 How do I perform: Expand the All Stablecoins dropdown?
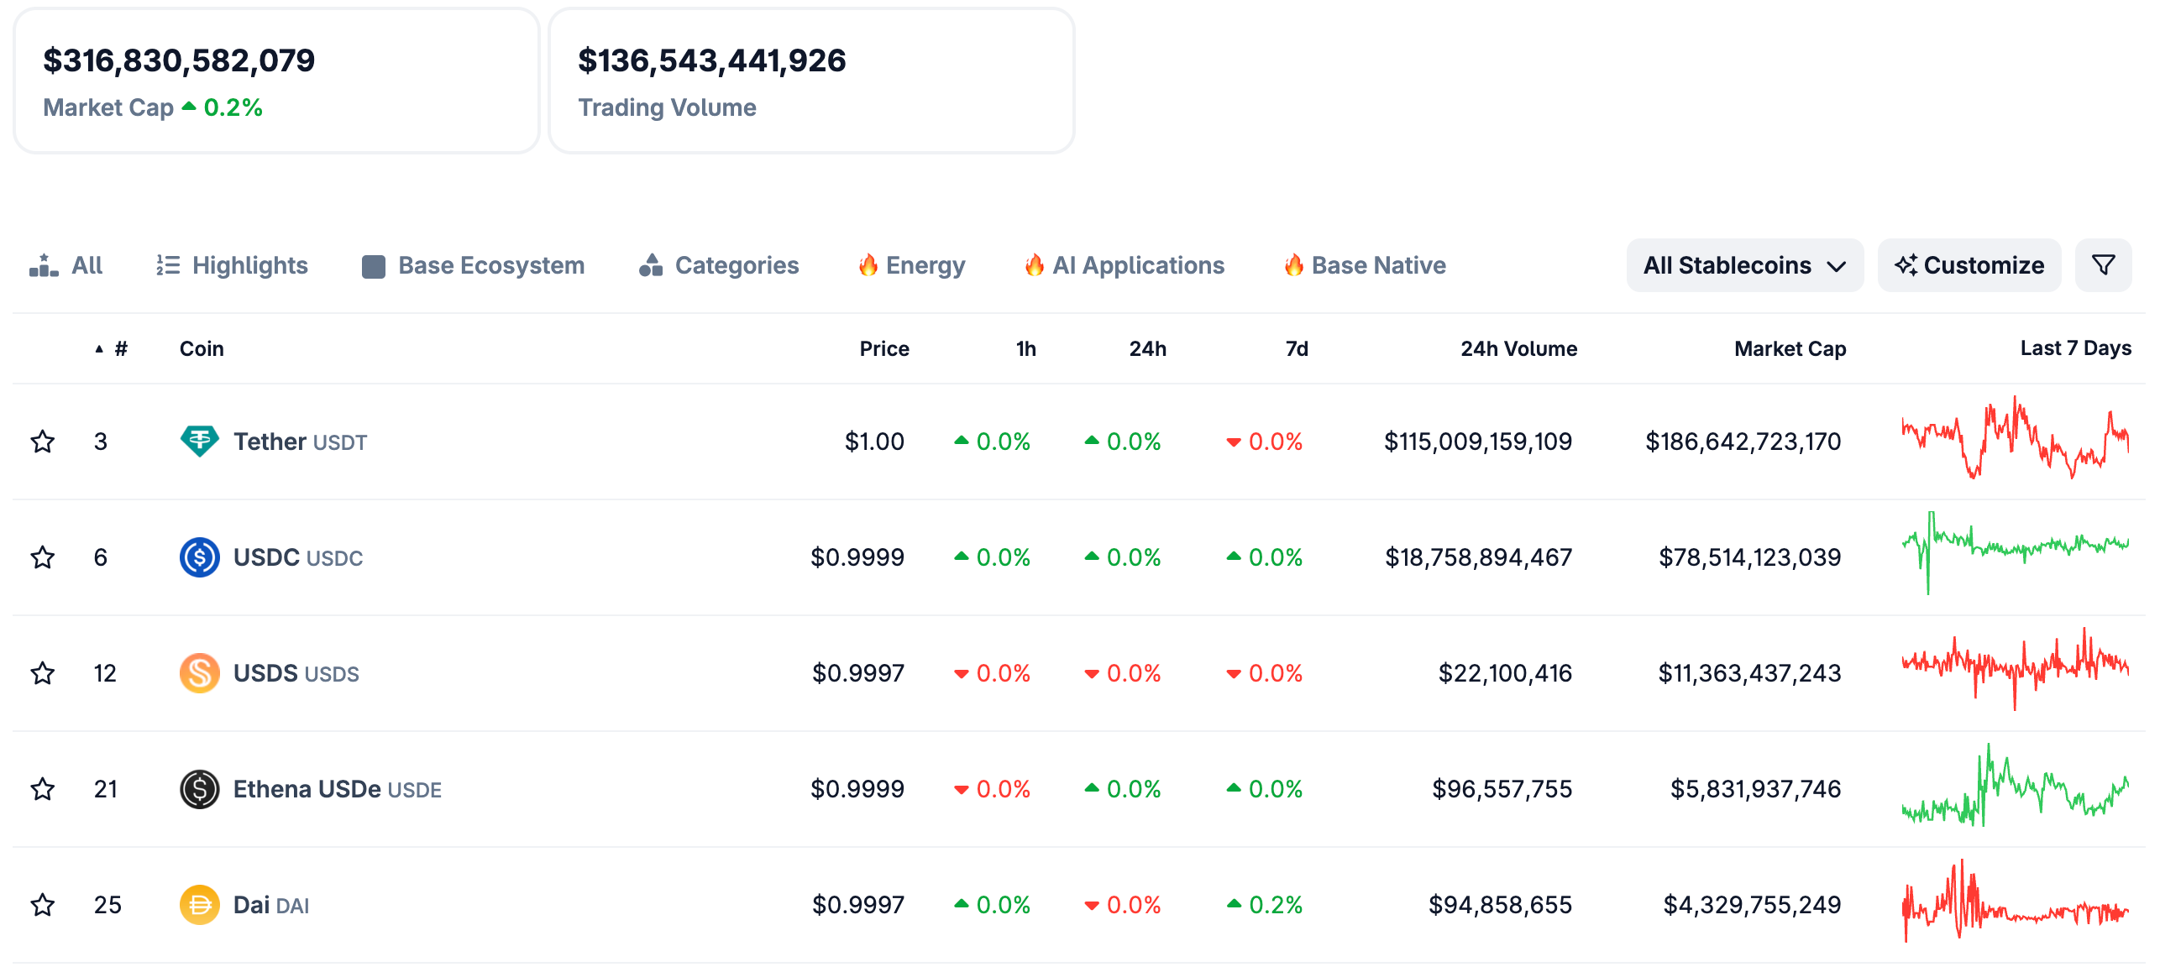[1743, 265]
